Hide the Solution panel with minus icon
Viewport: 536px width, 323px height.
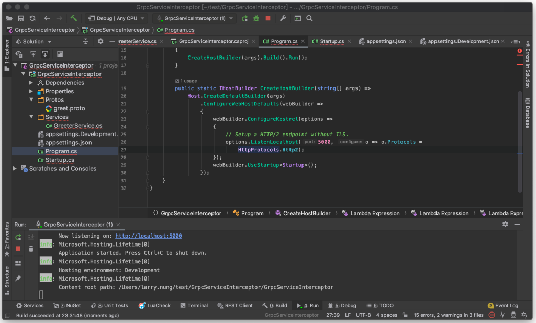pyautogui.click(x=112, y=41)
